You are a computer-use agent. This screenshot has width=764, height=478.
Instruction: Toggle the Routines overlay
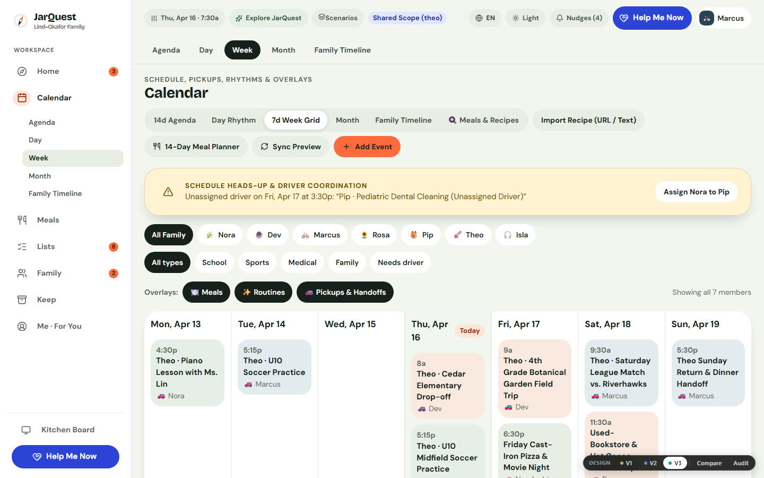[263, 292]
